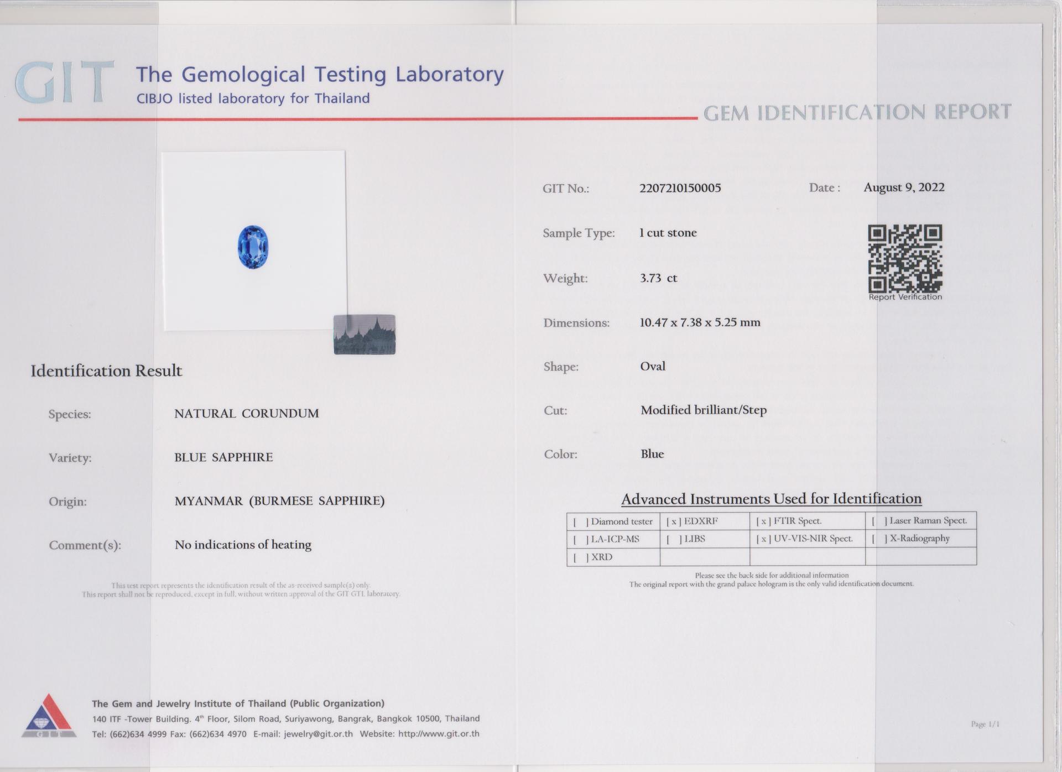Click species value NATURAL CORUNDUM
Screen dimensions: 1062x772
click(247, 414)
